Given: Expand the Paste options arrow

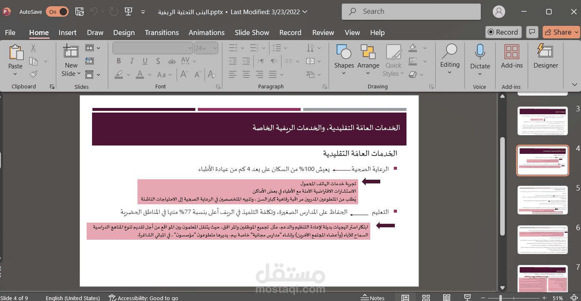Looking at the screenshot, I should coord(15,74).
